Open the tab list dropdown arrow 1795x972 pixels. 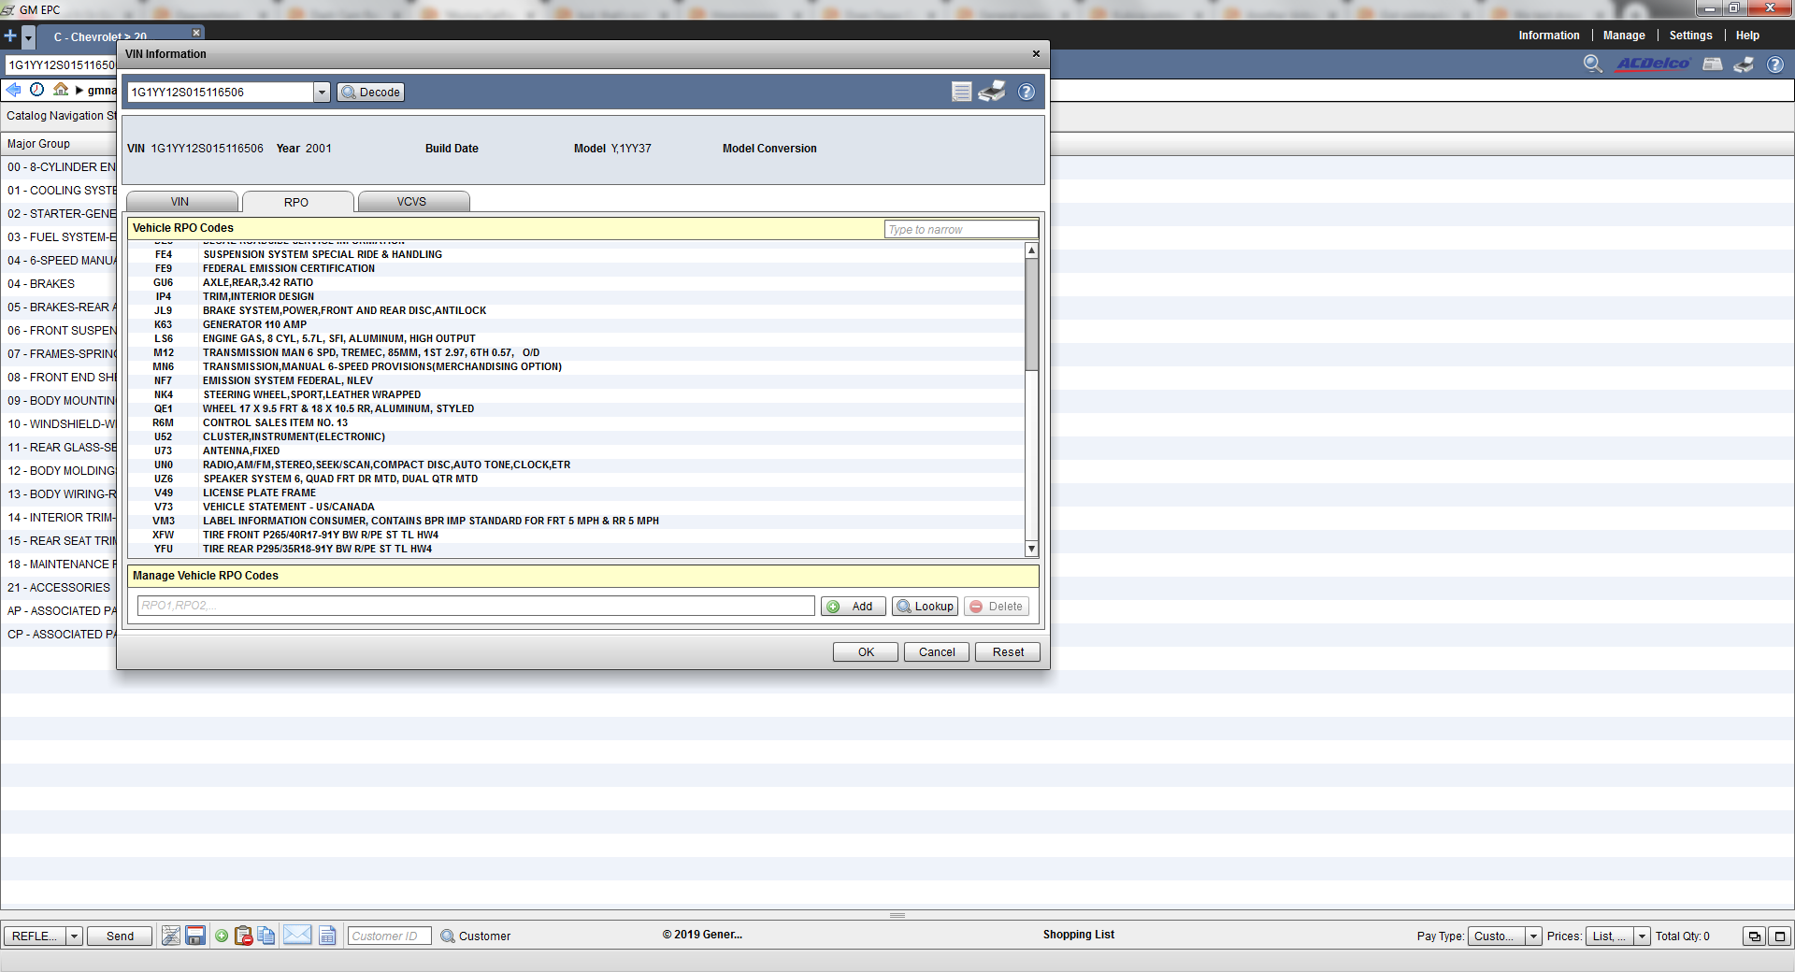(29, 37)
